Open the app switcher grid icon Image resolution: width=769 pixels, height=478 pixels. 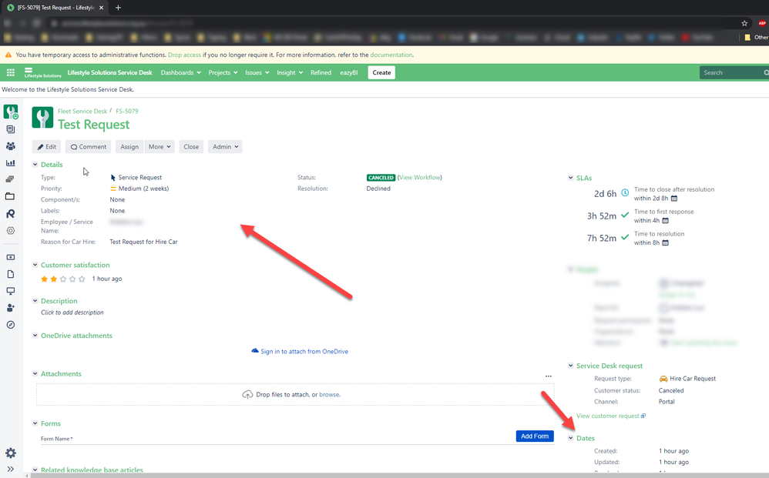click(10, 72)
